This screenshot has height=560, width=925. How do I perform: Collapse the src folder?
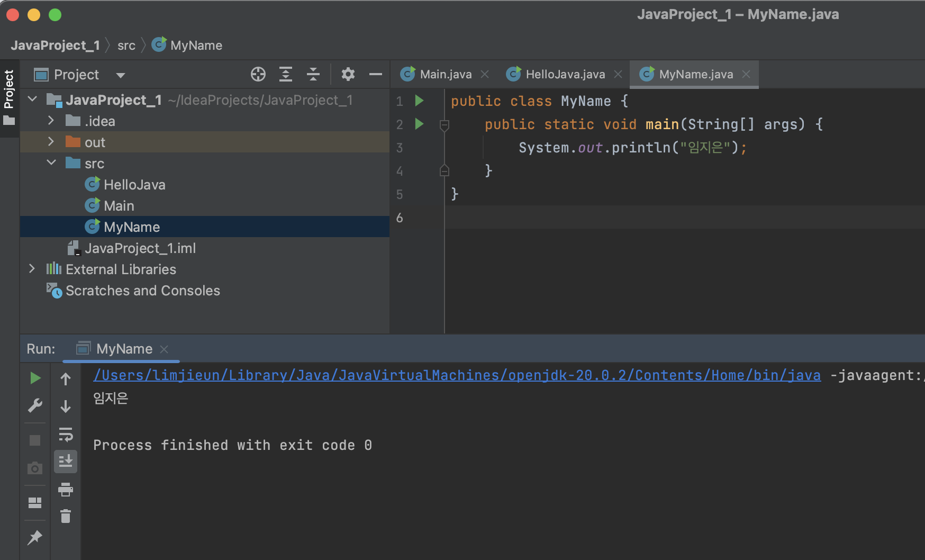[51, 162]
